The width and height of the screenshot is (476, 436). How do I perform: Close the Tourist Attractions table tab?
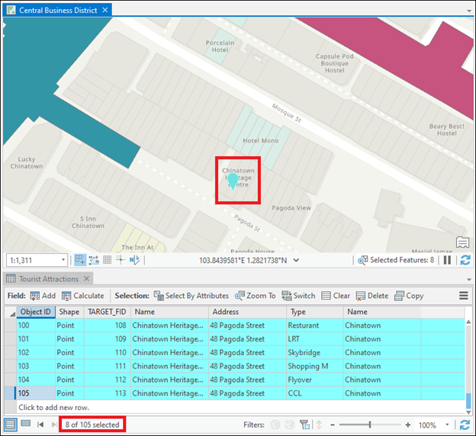pos(86,278)
